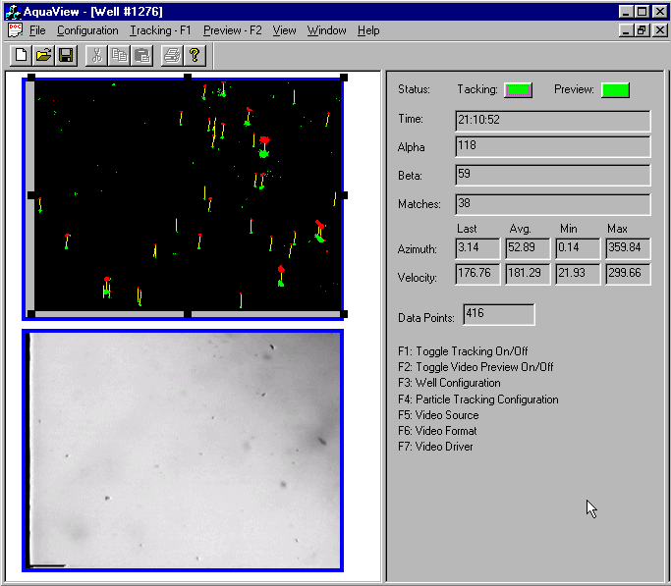Click the Open folder toolbar icon
The image size is (671, 586).
(43, 55)
